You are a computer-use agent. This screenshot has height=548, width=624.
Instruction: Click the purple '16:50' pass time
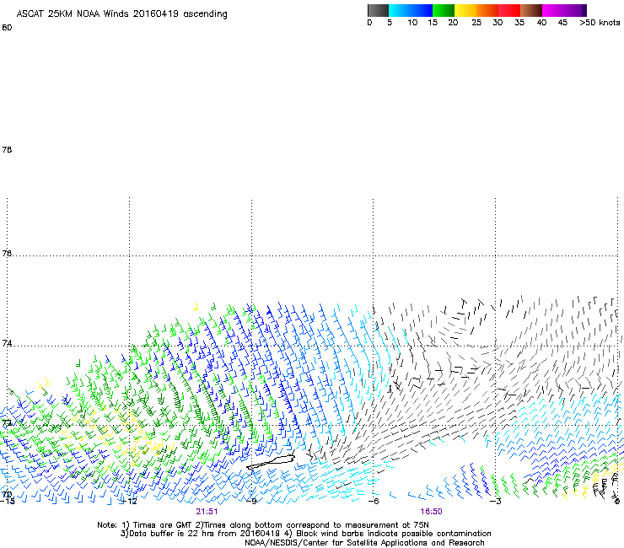pos(432,512)
